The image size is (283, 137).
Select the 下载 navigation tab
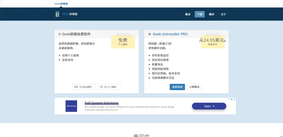200,14
